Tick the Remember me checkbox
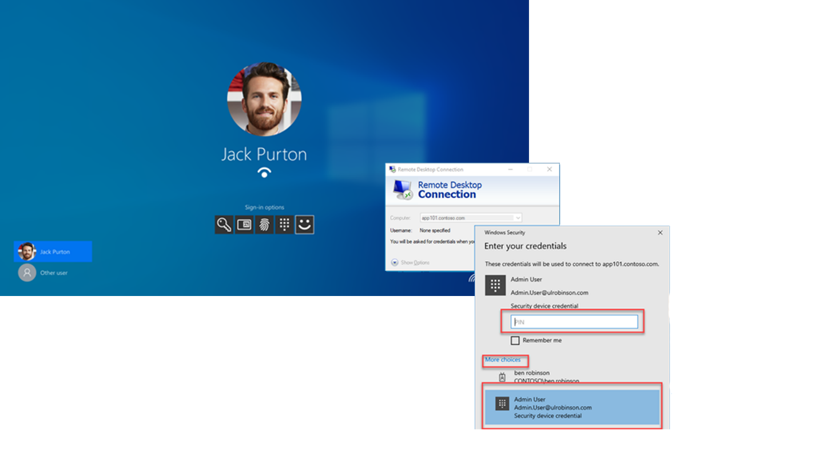Image resolution: width=819 pixels, height=460 pixels. [x=515, y=340]
